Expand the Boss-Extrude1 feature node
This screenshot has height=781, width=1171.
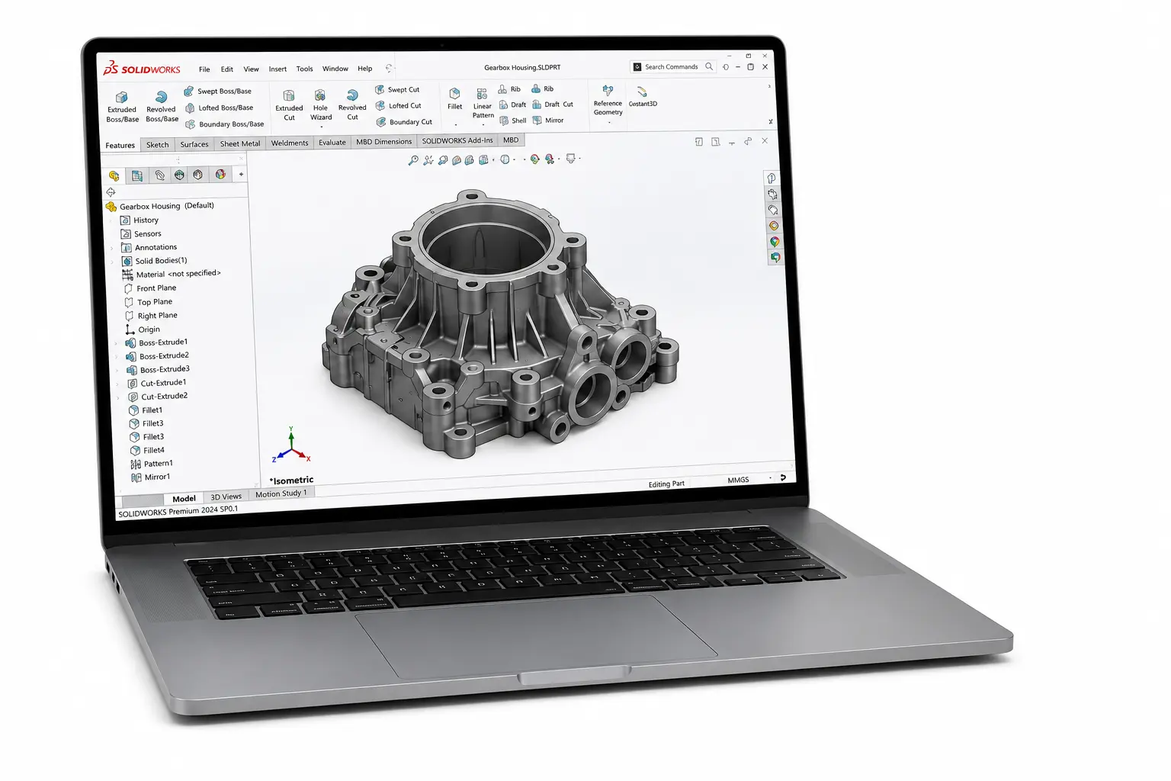tap(116, 344)
